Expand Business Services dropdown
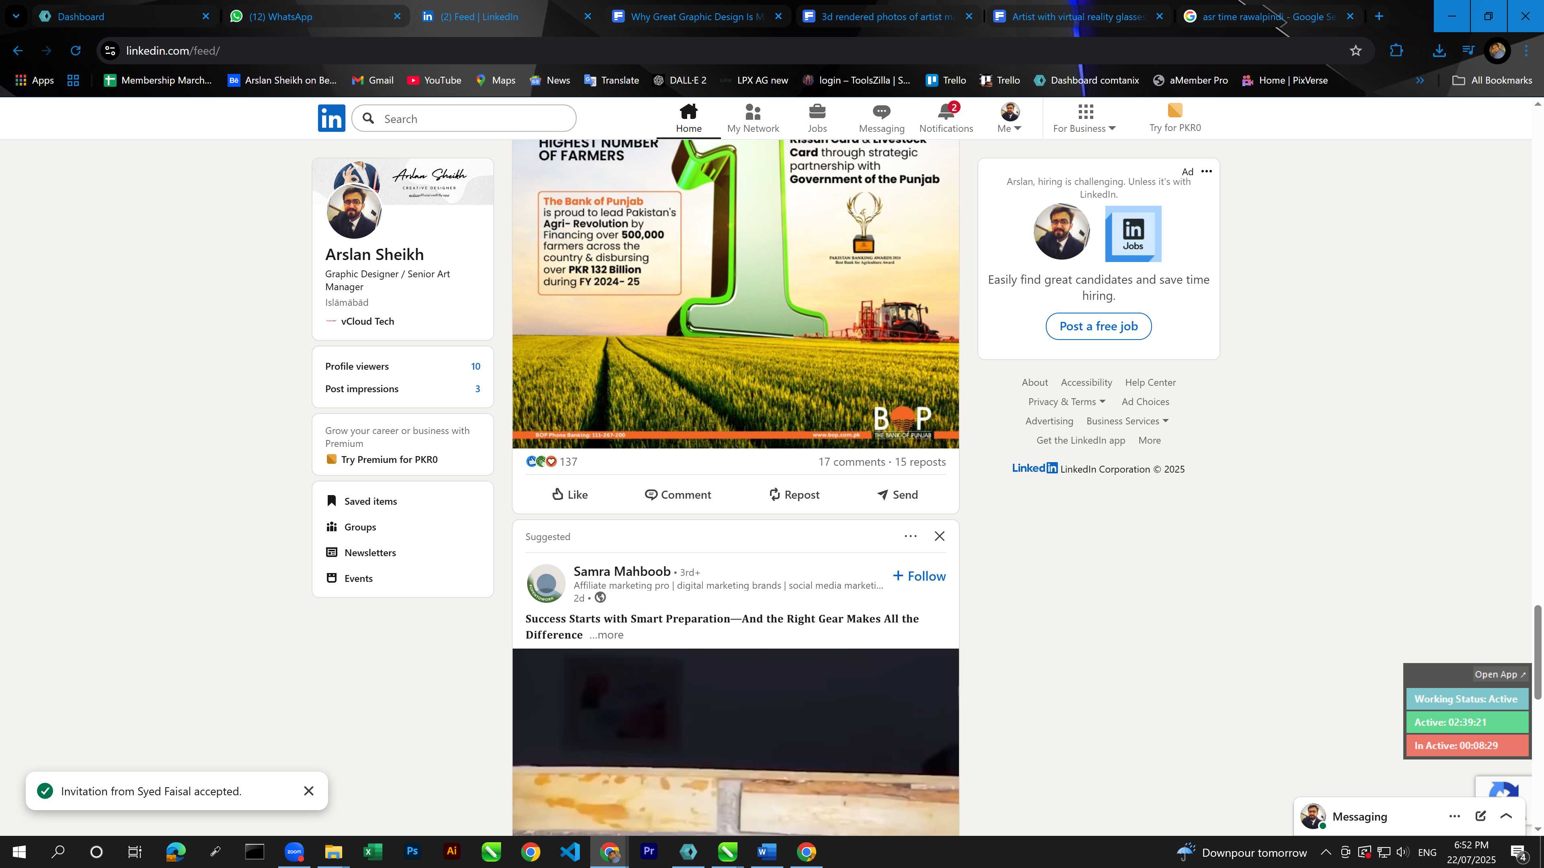This screenshot has height=868, width=1544. tap(1127, 421)
